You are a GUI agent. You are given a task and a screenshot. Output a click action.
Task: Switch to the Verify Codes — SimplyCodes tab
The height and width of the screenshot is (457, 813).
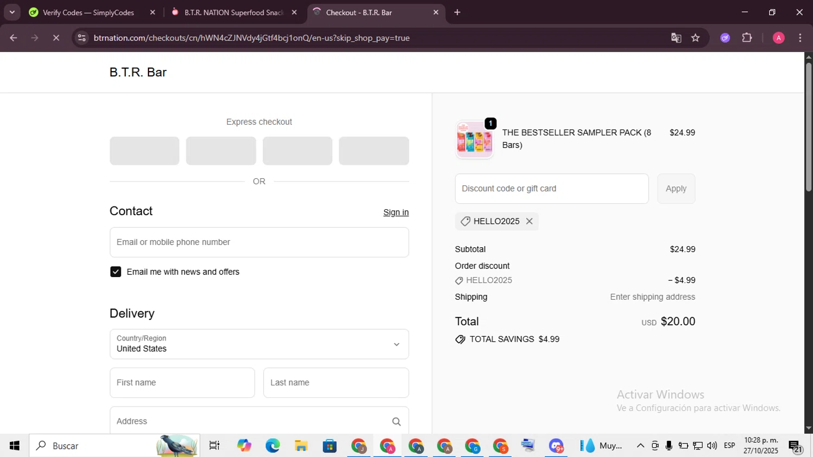coord(87,12)
